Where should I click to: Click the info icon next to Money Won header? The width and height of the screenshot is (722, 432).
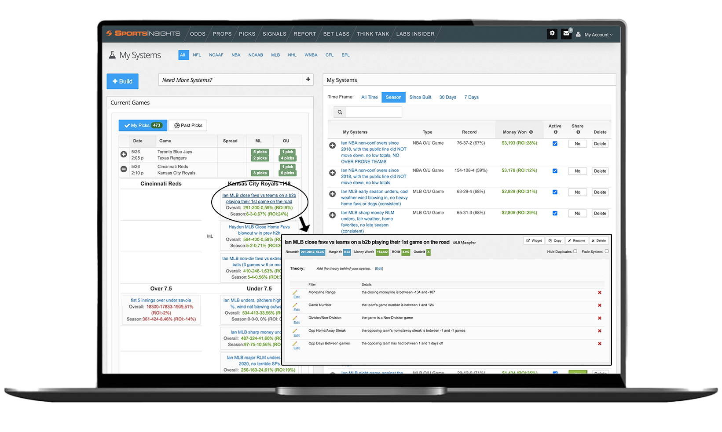[x=531, y=132]
